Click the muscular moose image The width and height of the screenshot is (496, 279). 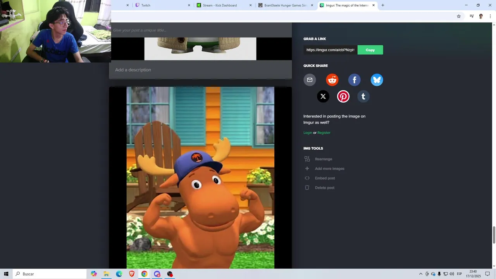[200, 177]
